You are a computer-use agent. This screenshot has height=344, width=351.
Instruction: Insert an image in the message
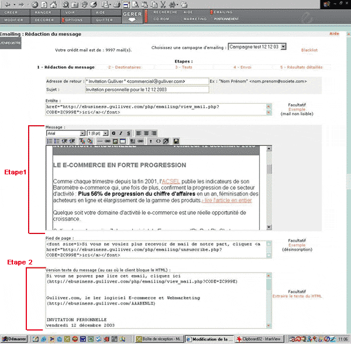115,141
